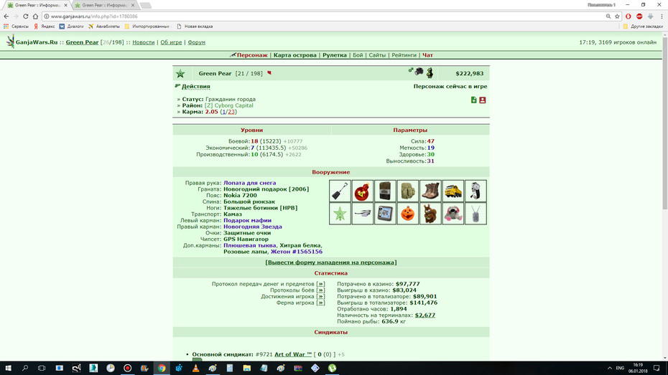Click the Kamaz truck transport icon

coord(453,191)
